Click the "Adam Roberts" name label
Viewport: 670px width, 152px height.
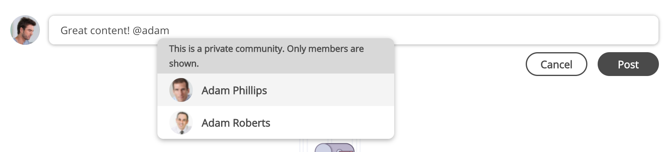pyautogui.click(x=236, y=123)
